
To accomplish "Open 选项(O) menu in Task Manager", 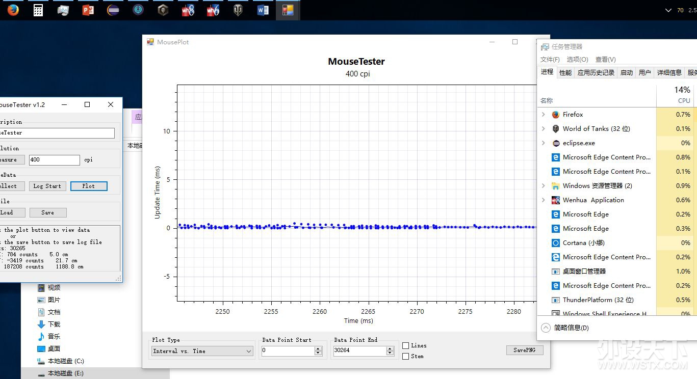I will point(577,60).
